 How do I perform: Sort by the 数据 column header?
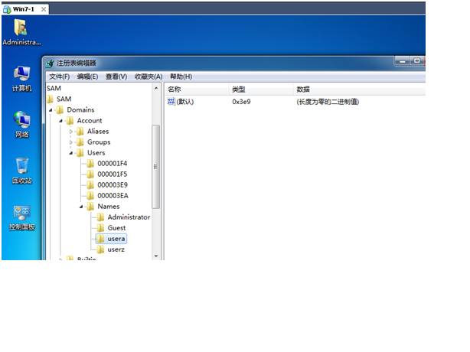(360, 90)
